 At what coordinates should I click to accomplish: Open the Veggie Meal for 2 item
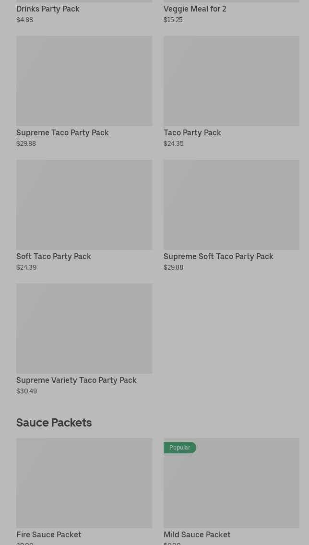pos(195,9)
